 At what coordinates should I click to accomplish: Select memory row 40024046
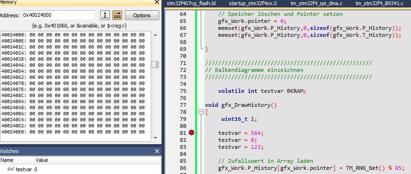coord(73,65)
